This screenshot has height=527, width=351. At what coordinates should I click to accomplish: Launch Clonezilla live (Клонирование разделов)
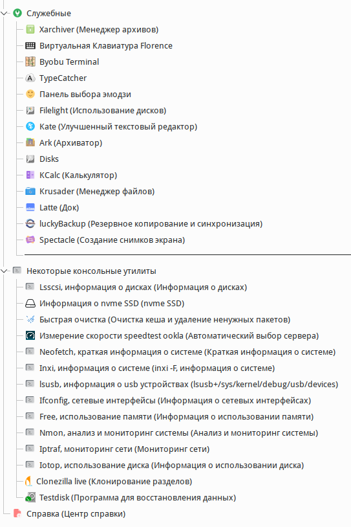pos(114,481)
